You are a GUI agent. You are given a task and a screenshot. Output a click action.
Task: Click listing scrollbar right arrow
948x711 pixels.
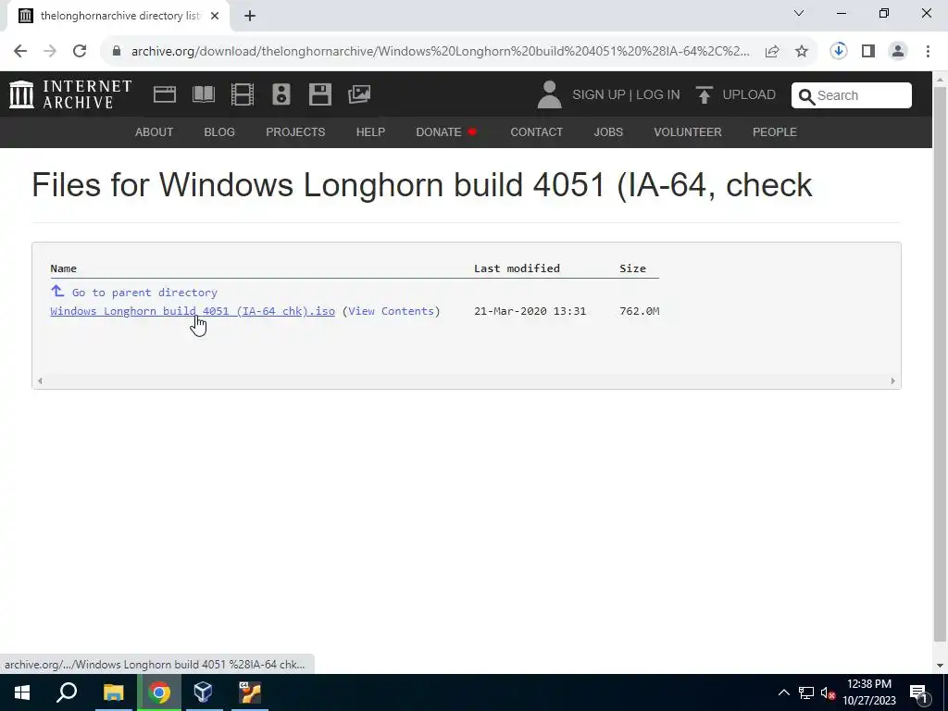[x=892, y=380]
